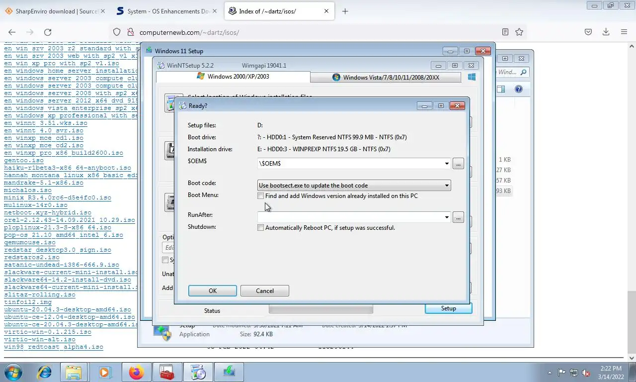Enable Find and add Windows version checkbox

point(260,196)
